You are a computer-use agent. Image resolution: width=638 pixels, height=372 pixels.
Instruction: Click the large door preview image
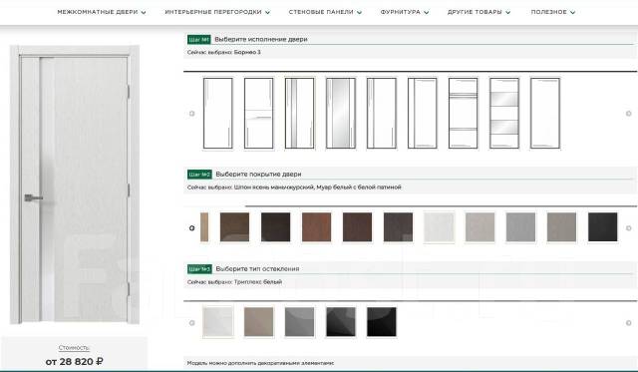[75, 185]
